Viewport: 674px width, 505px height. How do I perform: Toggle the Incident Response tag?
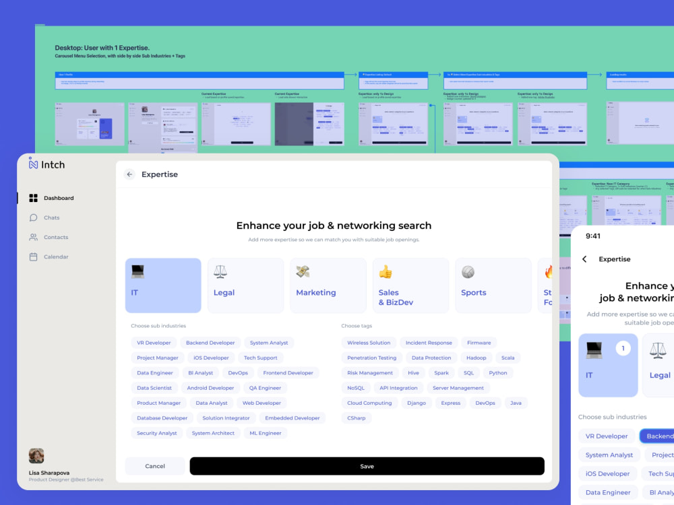pos(429,343)
